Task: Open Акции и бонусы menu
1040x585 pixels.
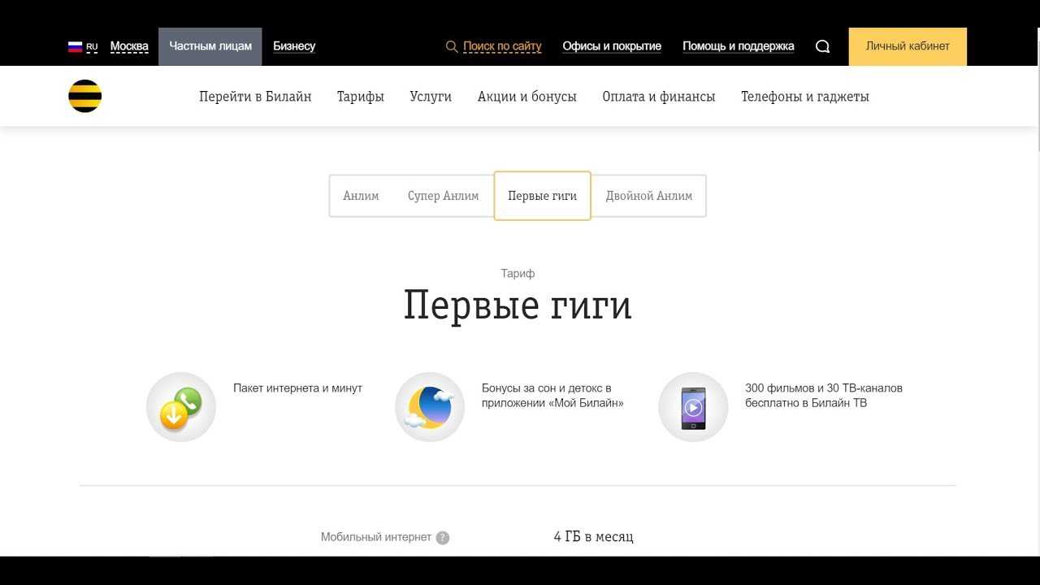Action: [x=526, y=97]
